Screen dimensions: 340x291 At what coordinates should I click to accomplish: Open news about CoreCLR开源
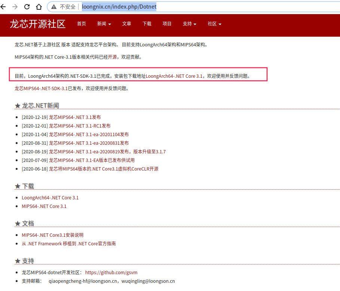coord(104,169)
